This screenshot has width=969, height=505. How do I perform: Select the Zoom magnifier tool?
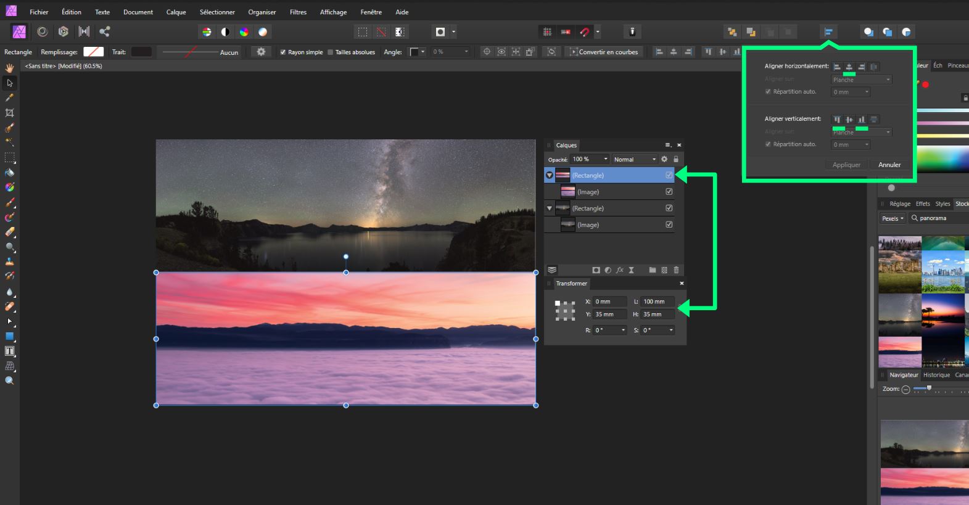click(x=9, y=381)
